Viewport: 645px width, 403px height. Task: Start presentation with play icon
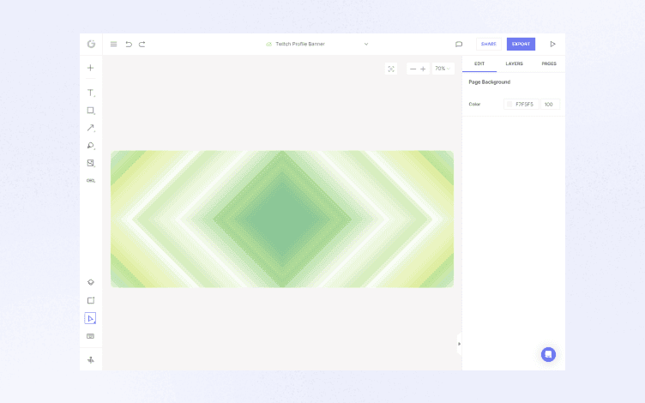tap(552, 44)
